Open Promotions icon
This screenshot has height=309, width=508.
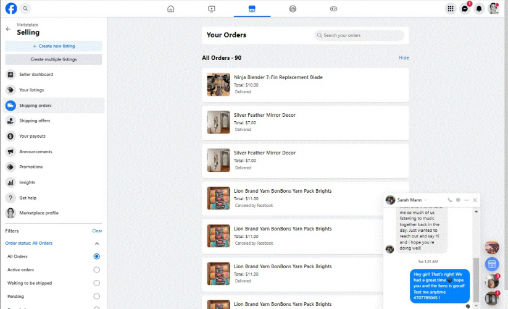pyautogui.click(x=10, y=167)
